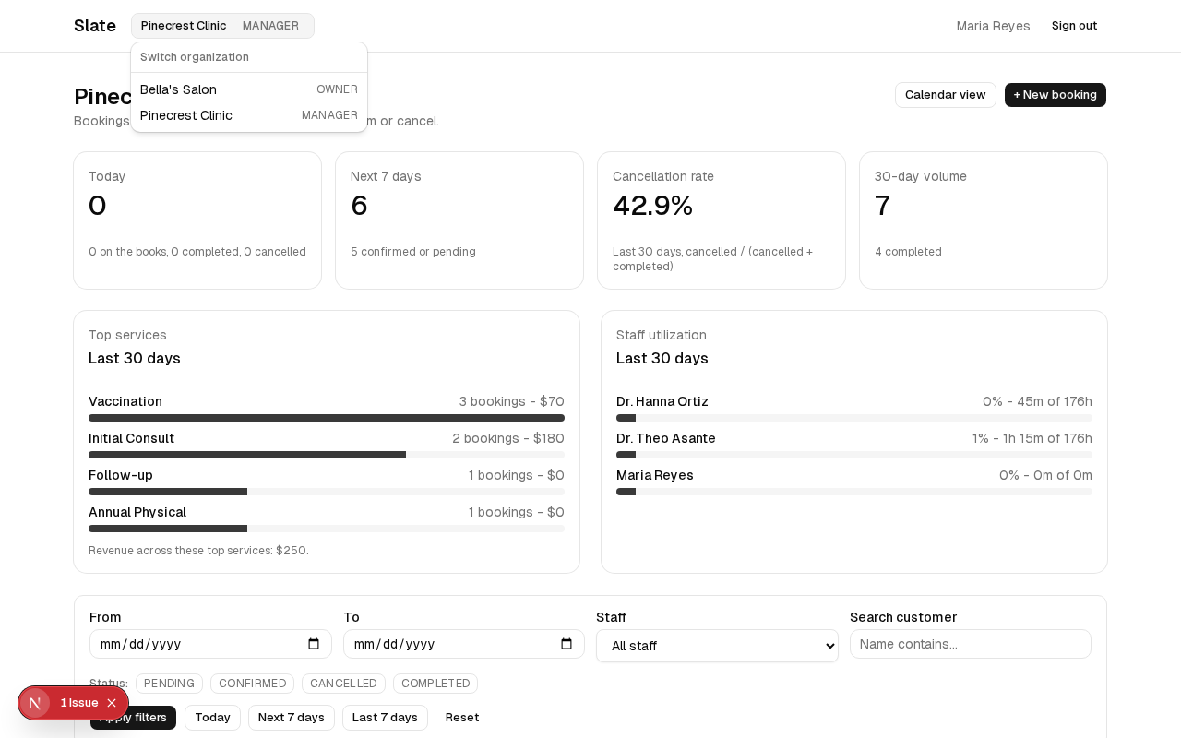Click the Initial Consult service bar
1181x738 pixels.
coord(327,455)
